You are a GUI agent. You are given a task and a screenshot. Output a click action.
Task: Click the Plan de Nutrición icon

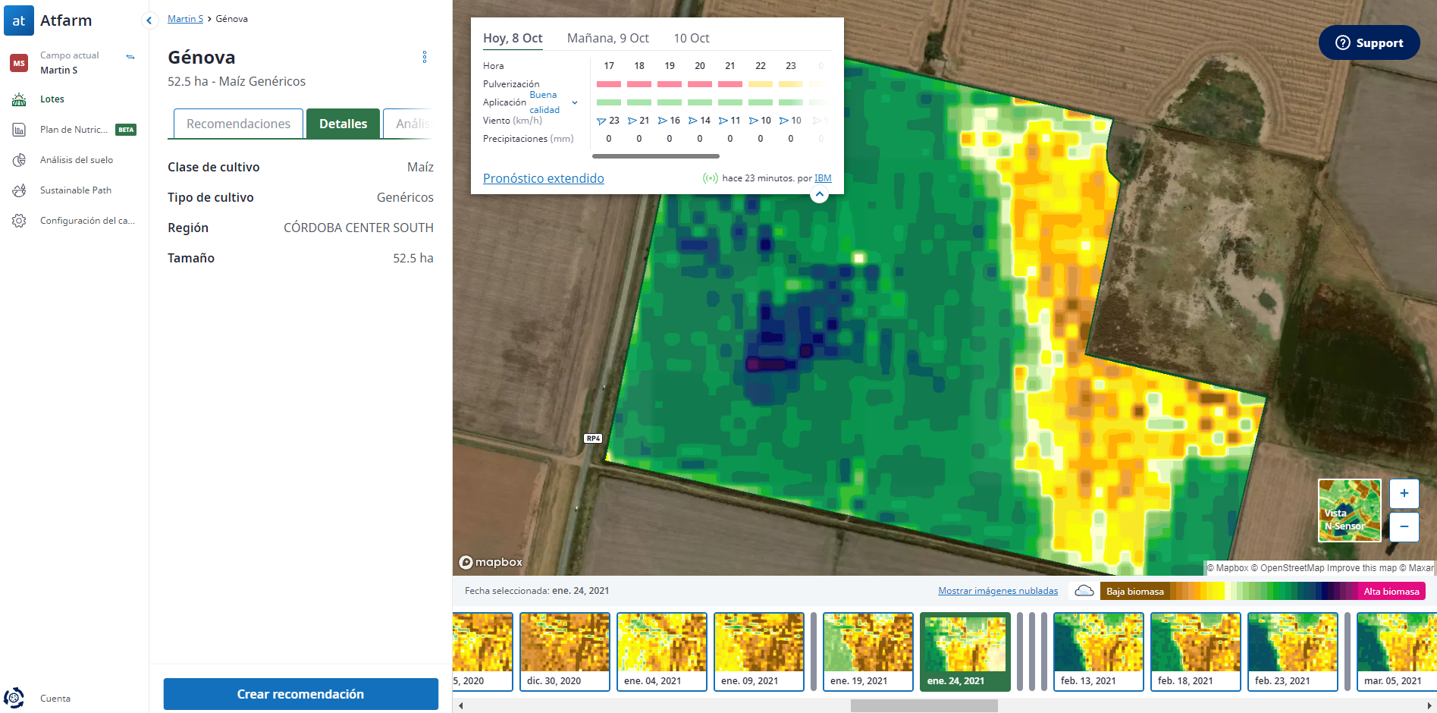[x=19, y=130]
